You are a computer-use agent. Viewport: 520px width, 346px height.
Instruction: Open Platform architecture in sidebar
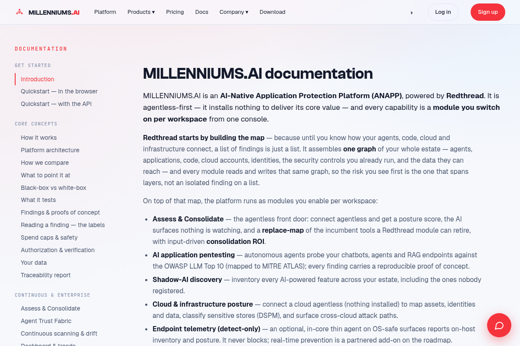[50, 150]
